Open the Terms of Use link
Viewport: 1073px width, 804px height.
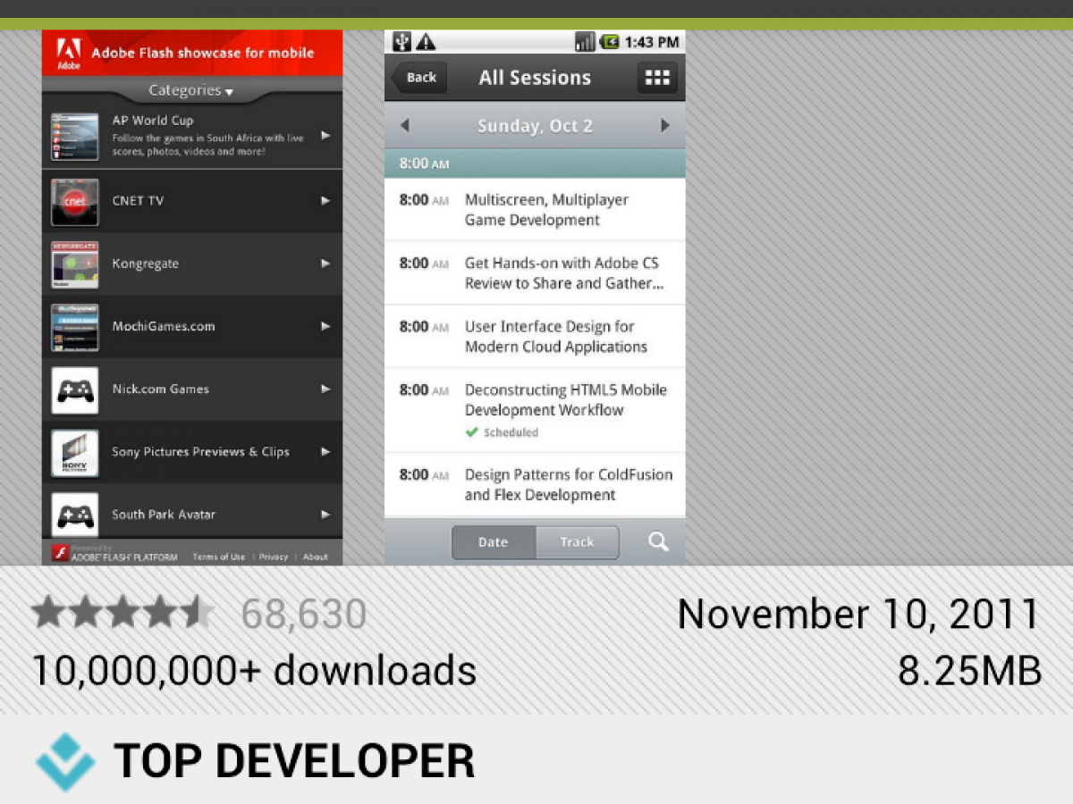click(218, 557)
